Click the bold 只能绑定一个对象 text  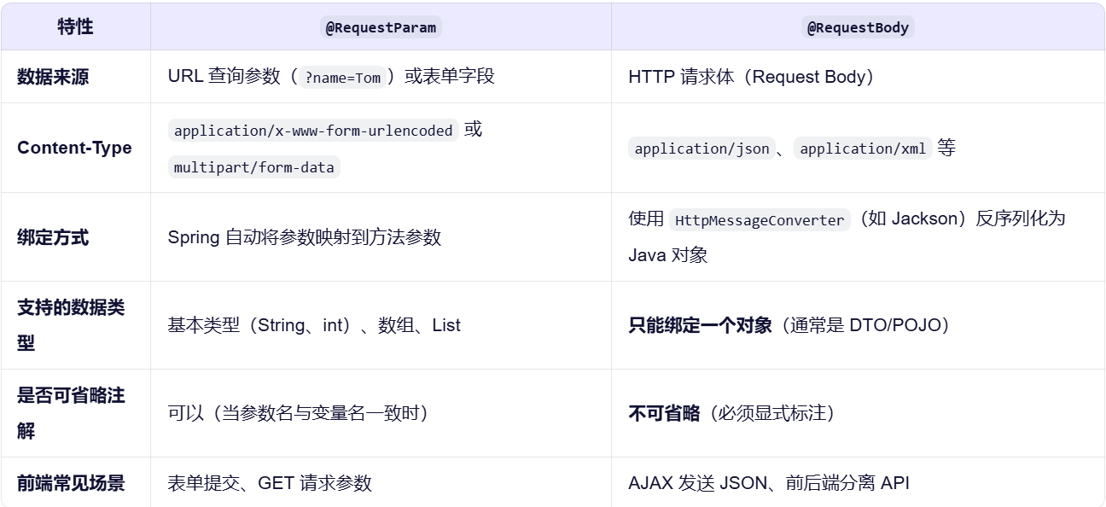point(700,325)
